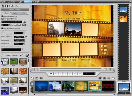
Task: Click the purple-framed preview icon above templates
Action: (100, 78)
